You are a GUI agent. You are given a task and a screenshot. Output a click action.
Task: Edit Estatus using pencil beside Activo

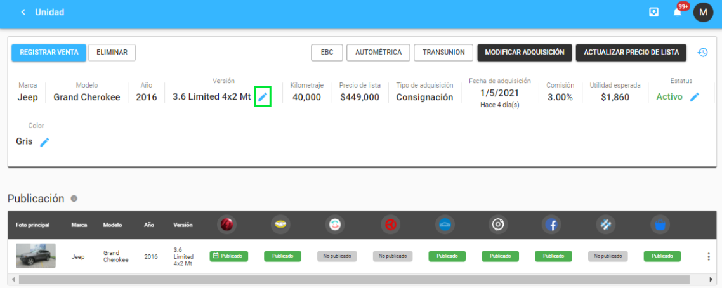(694, 97)
